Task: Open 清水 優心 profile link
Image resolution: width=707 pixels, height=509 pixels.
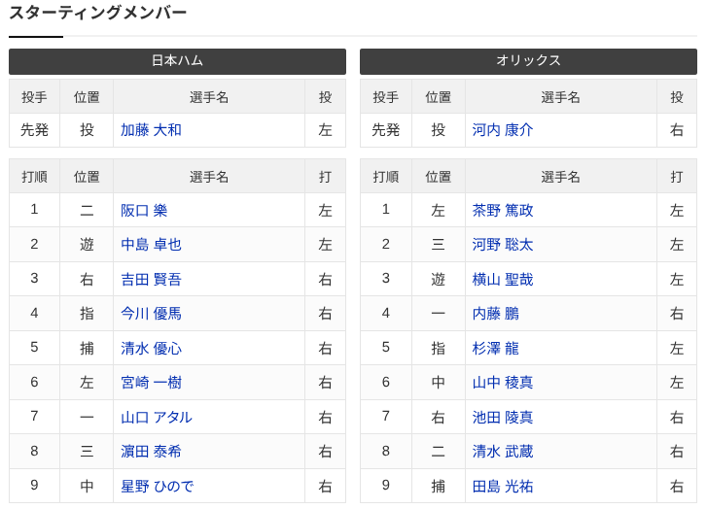Action: click(151, 348)
